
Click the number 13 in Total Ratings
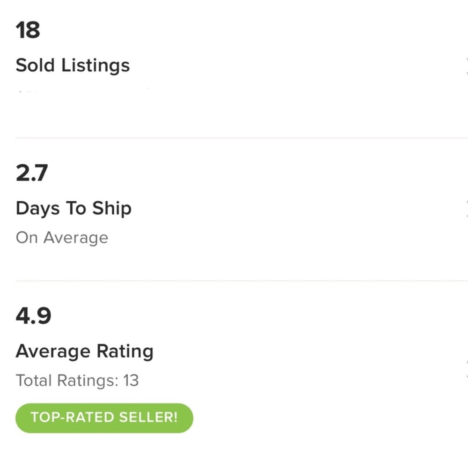(131, 380)
